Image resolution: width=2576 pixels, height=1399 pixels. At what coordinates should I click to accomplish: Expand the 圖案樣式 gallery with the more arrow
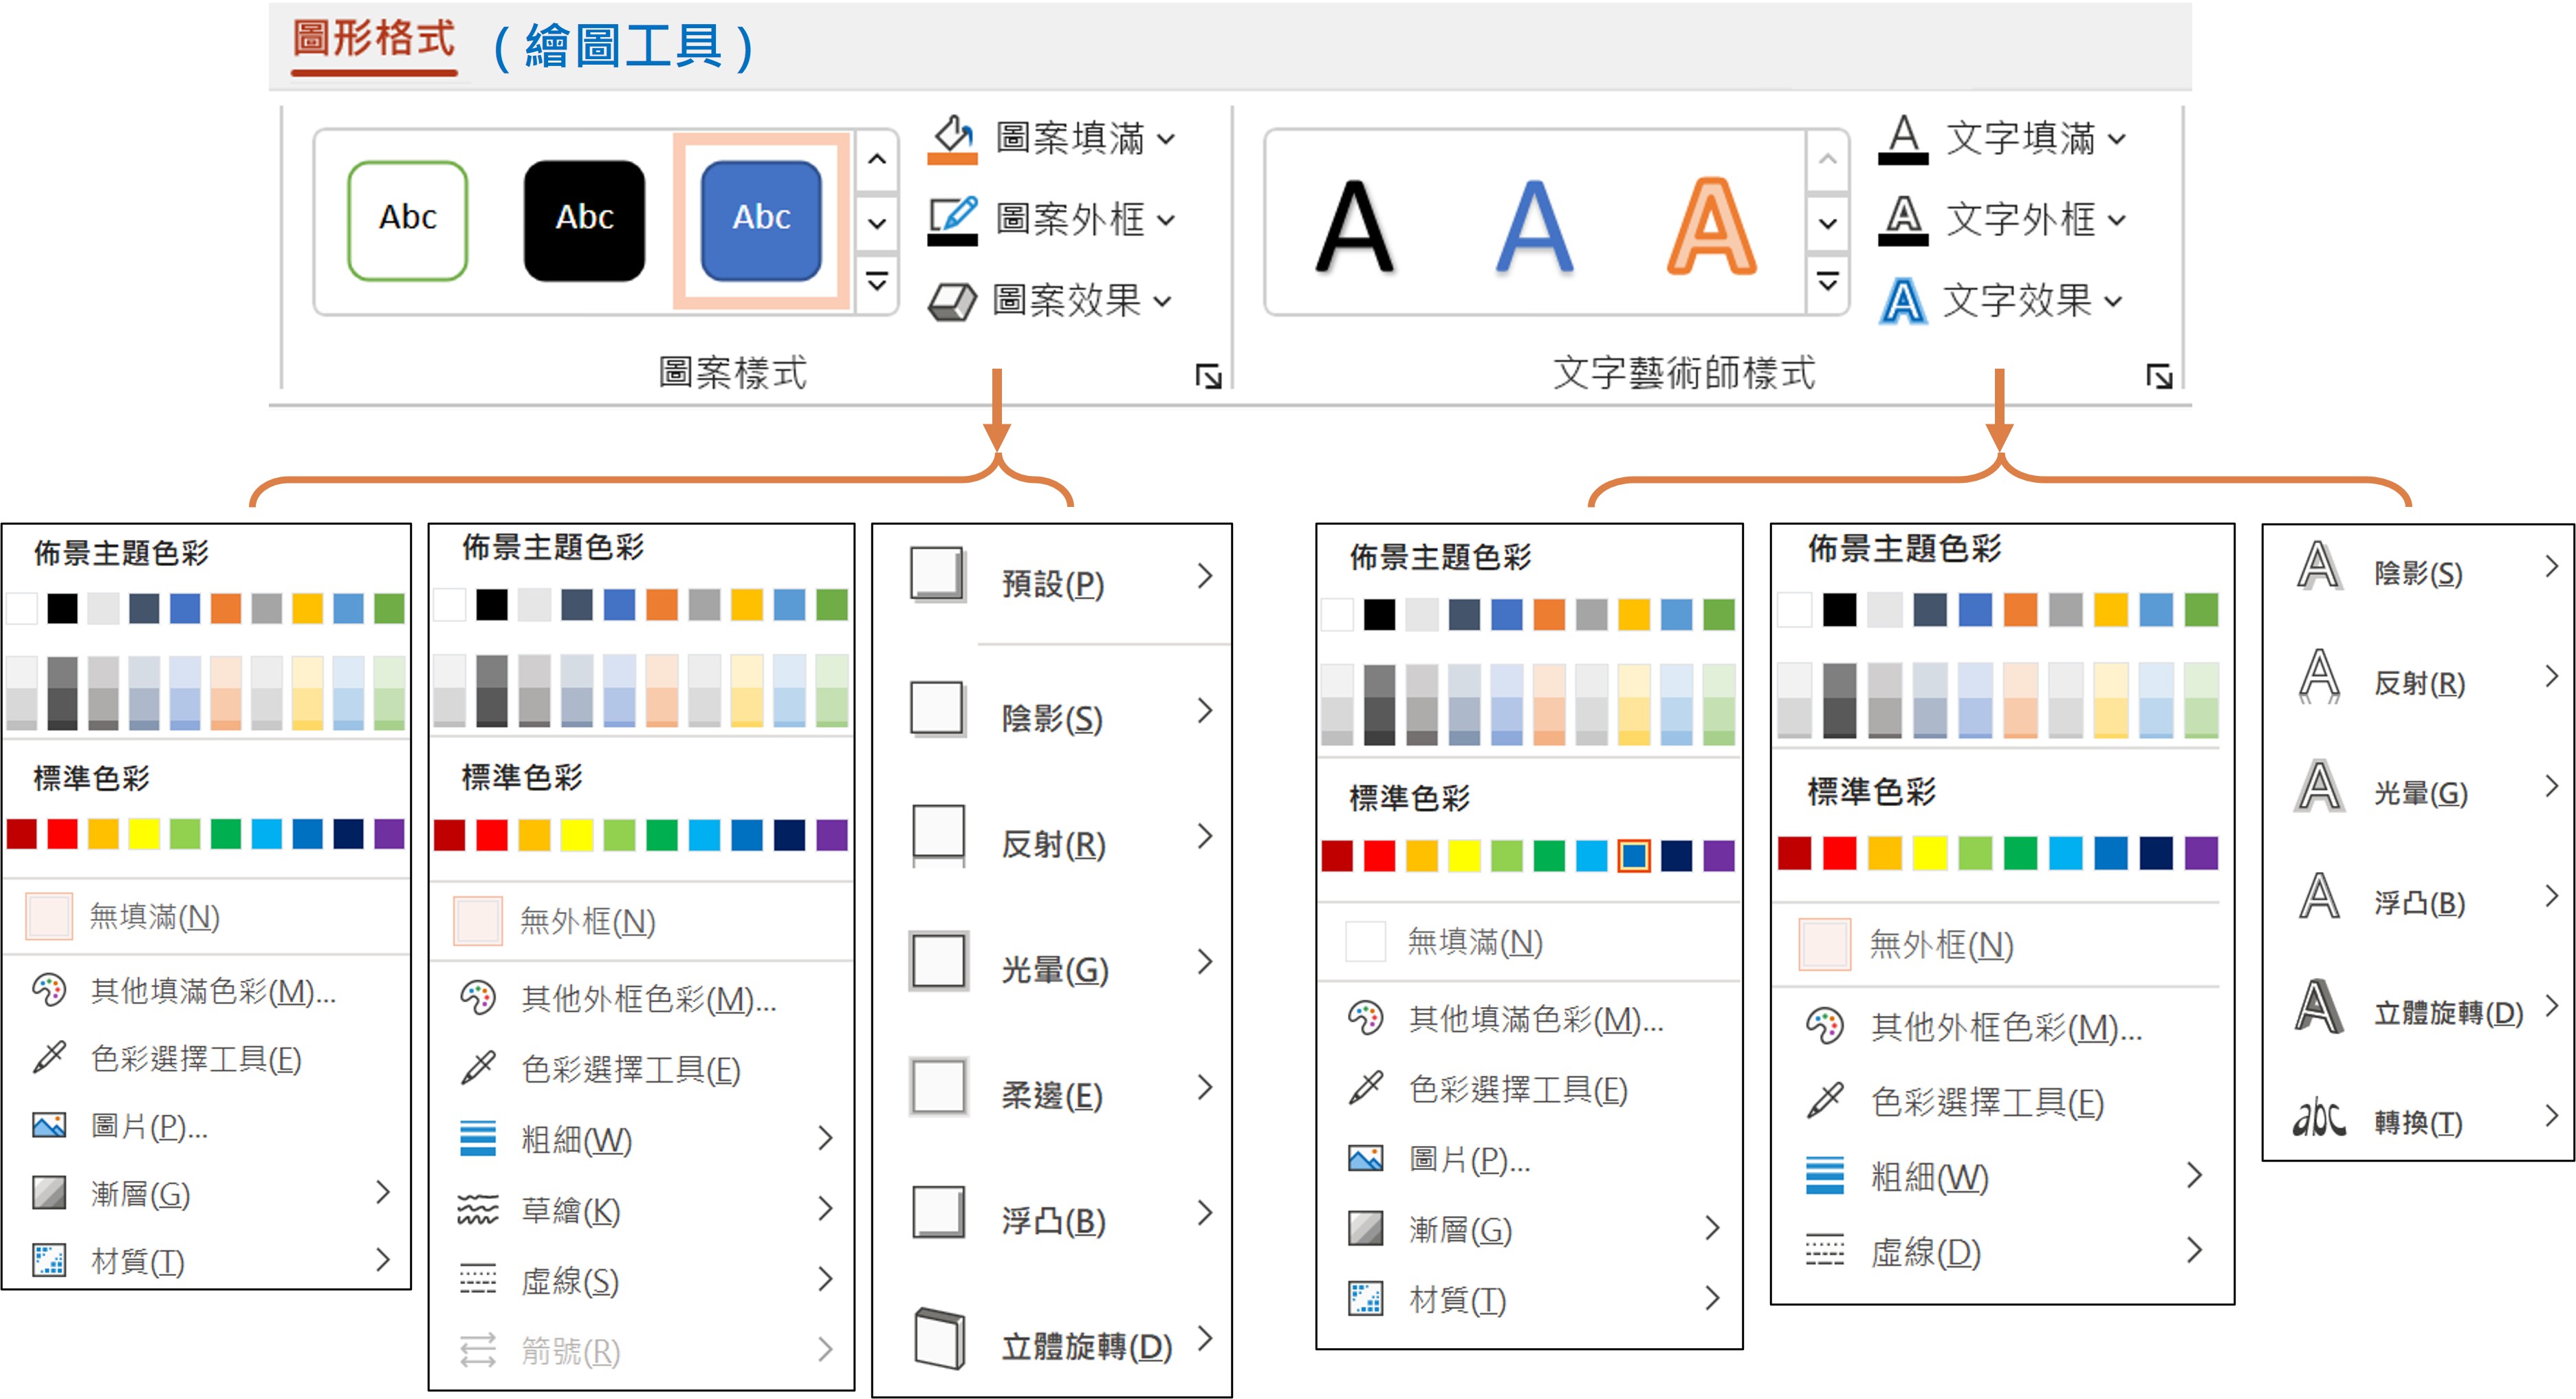[877, 283]
